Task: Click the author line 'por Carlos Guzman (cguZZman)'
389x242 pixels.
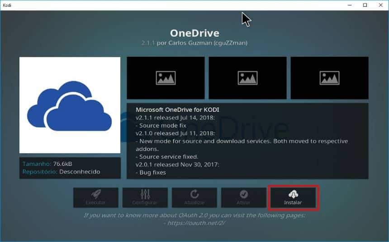Action: [202, 43]
